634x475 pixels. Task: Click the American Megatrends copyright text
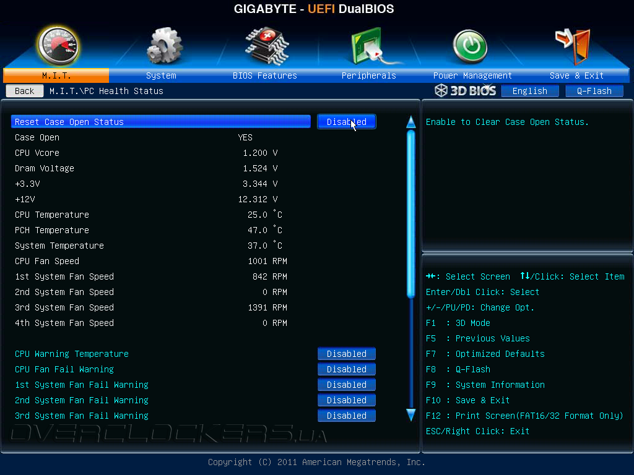(316, 461)
